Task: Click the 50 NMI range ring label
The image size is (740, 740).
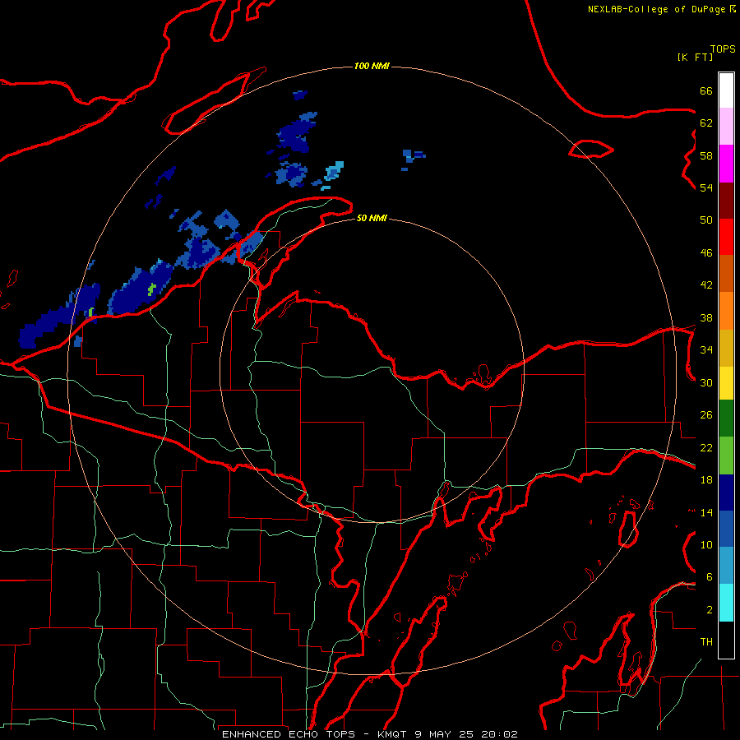Action: pyautogui.click(x=372, y=218)
